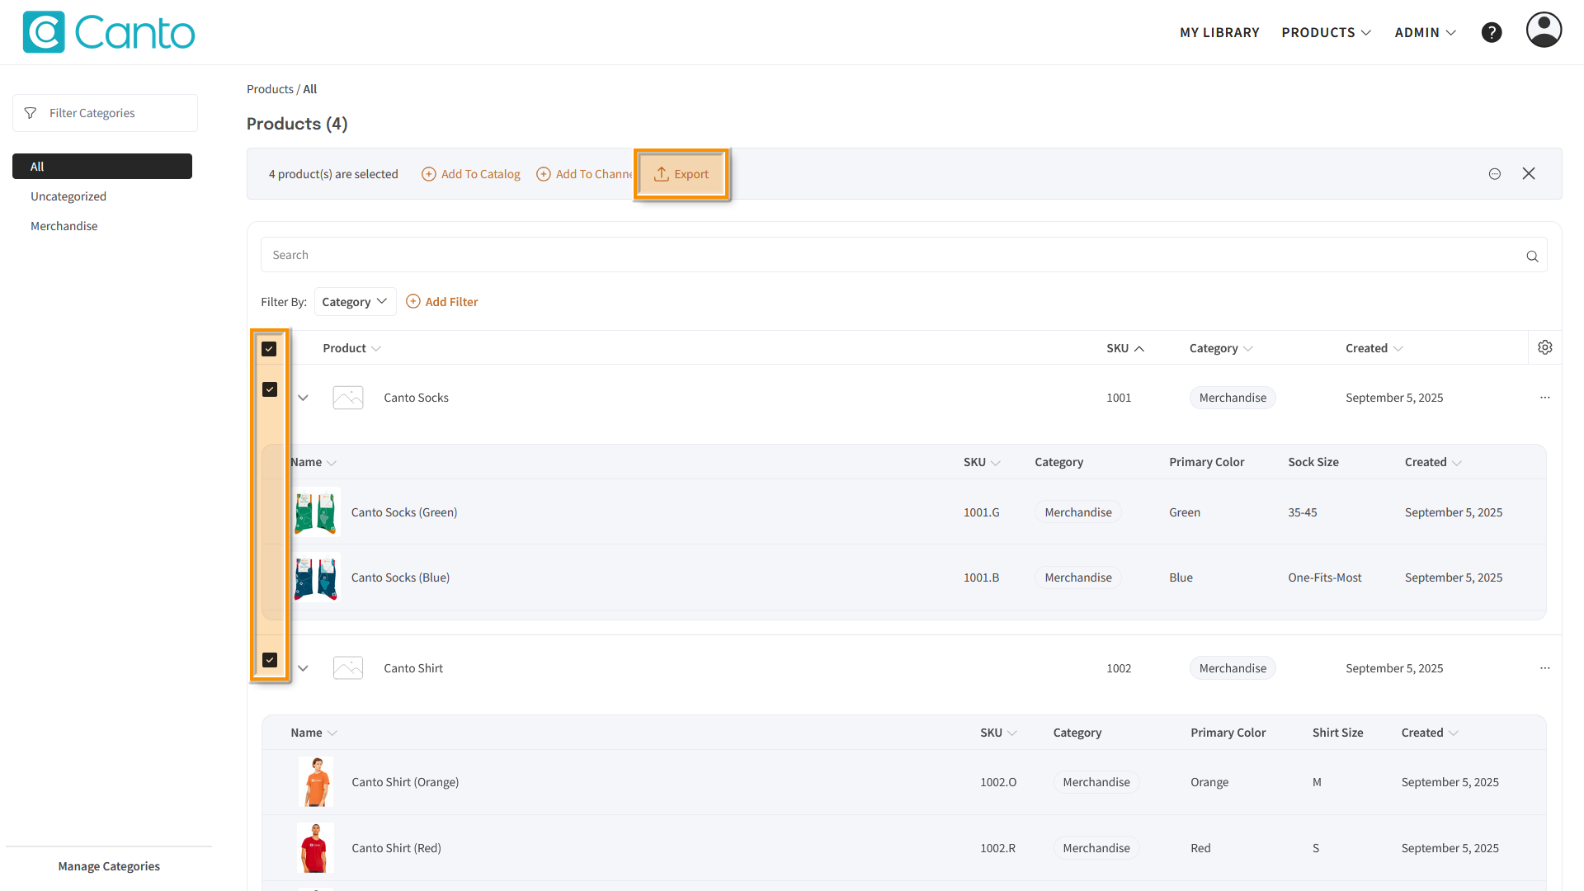Go to My Library
The height and width of the screenshot is (891, 1584).
pyautogui.click(x=1219, y=32)
